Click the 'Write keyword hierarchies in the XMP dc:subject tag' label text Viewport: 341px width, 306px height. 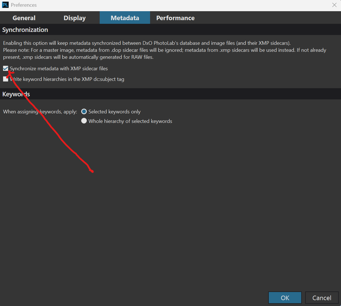(x=67, y=79)
